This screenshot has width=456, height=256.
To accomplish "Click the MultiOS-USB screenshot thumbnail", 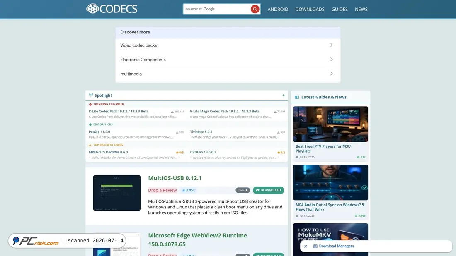I will 116,193.
